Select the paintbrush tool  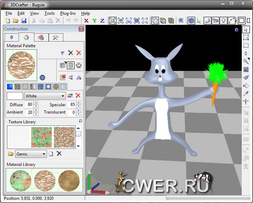[x=246, y=78]
